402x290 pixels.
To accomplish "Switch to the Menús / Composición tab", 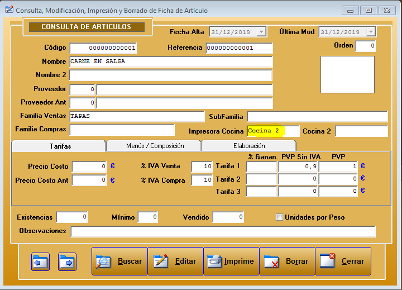I will pyautogui.click(x=154, y=146).
